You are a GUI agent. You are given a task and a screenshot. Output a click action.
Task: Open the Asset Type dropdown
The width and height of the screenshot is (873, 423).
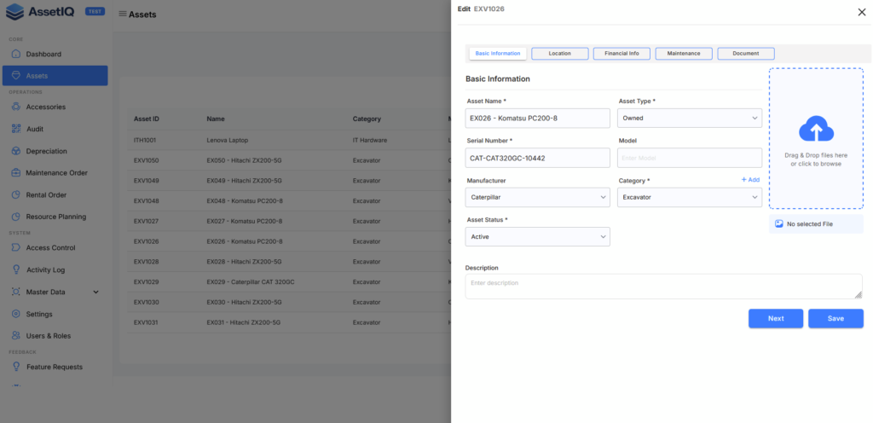[x=689, y=118]
